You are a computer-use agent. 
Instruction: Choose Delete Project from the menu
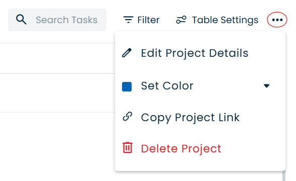click(200, 149)
